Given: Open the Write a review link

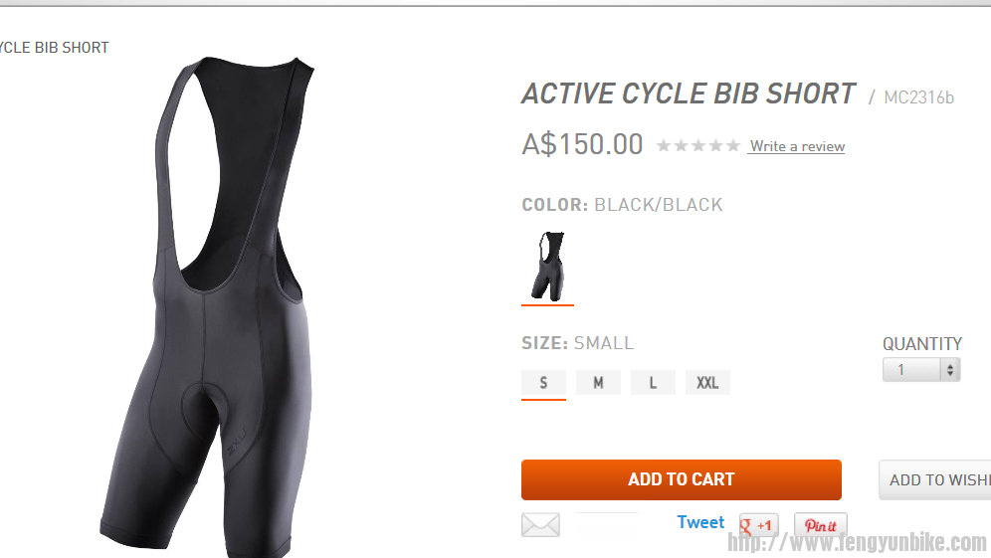Looking at the screenshot, I should click(797, 146).
